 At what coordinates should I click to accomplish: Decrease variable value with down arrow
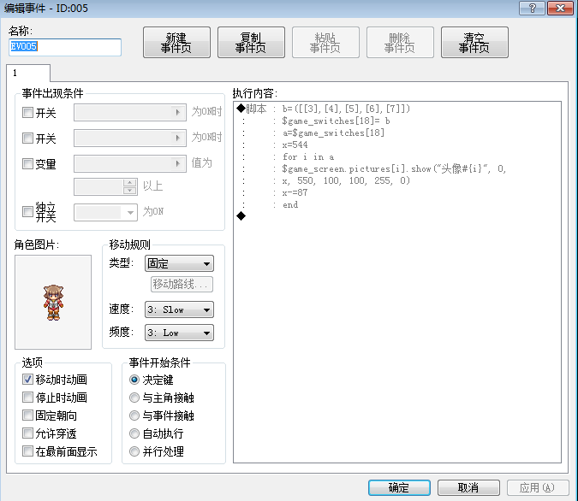pyautogui.click(x=130, y=191)
